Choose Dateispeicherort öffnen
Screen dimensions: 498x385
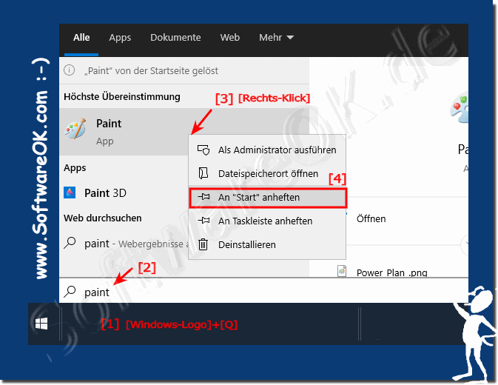(267, 173)
